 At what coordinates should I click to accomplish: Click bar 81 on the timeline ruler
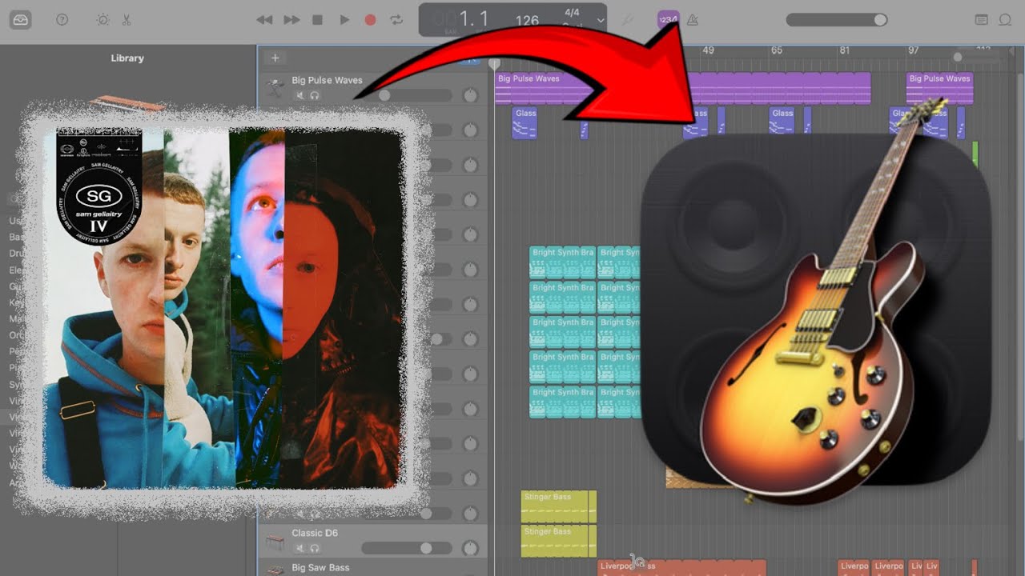845,50
